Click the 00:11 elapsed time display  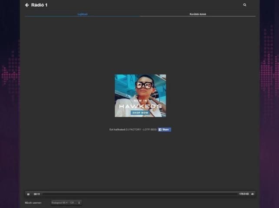[37, 194]
